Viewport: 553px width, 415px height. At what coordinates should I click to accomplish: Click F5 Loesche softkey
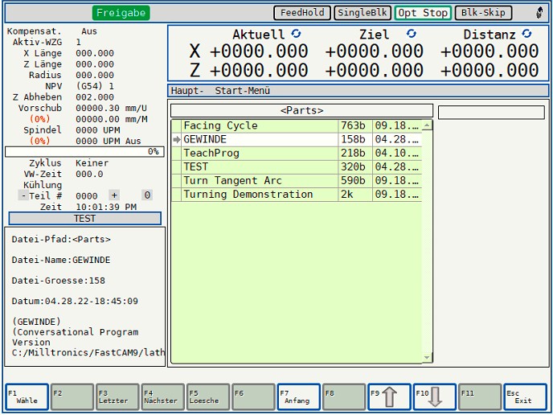pyautogui.click(x=208, y=397)
